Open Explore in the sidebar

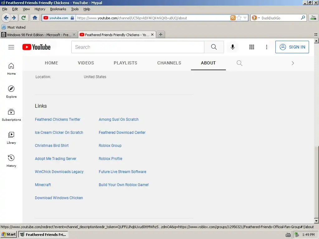tap(11, 92)
